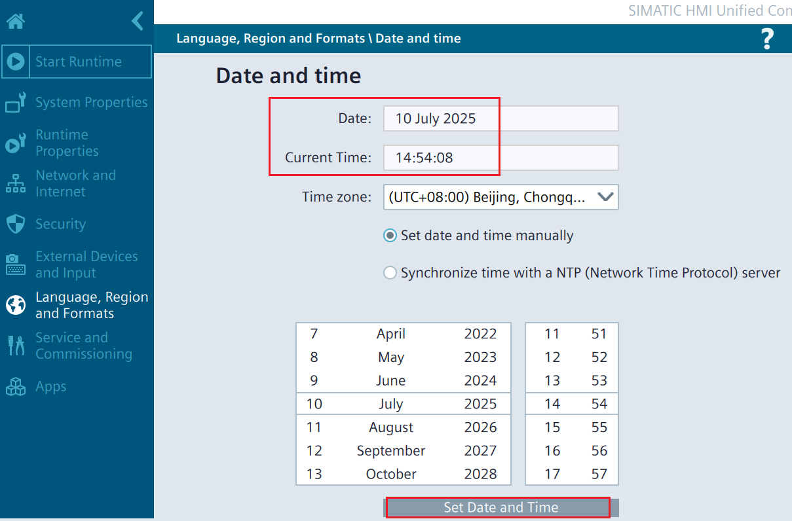Pick year 2026 in the year wheel
792x521 pixels.
point(480,427)
